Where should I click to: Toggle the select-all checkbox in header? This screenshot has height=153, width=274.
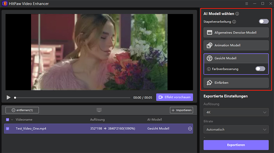[7, 120]
